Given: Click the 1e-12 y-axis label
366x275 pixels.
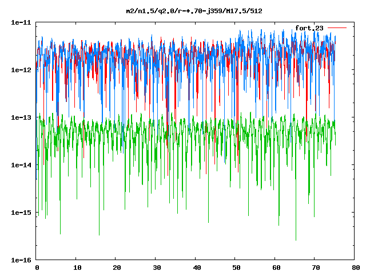Looking at the screenshot, I should [x=21, y=70].
